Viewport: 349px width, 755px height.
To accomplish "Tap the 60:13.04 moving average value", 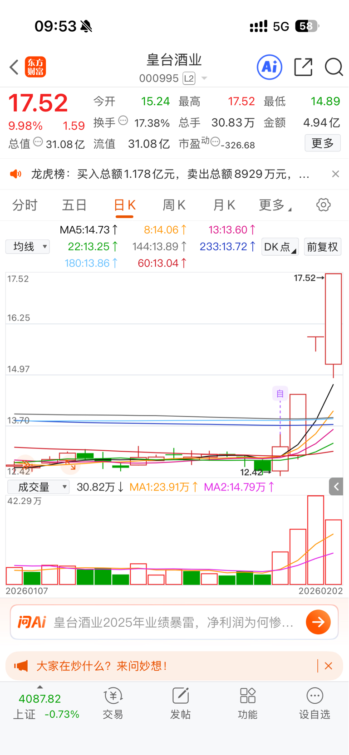I will click(162, 263).
